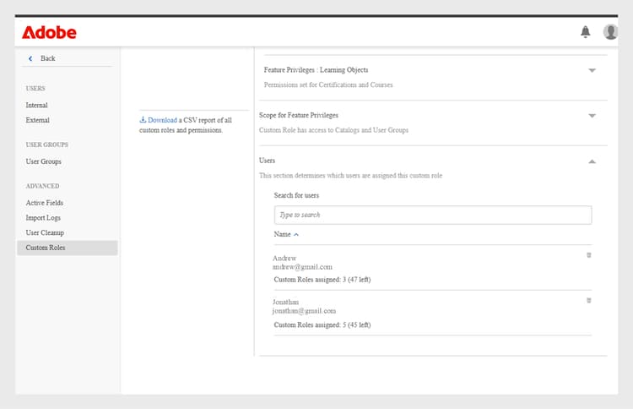Click the download icon beside CSV report
The width and height of the screenshot is (633, 409).
[143, 120]
